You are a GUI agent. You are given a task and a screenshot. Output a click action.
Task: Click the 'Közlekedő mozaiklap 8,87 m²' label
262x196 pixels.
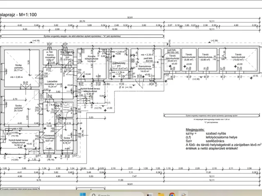click(x=50, y=138)
